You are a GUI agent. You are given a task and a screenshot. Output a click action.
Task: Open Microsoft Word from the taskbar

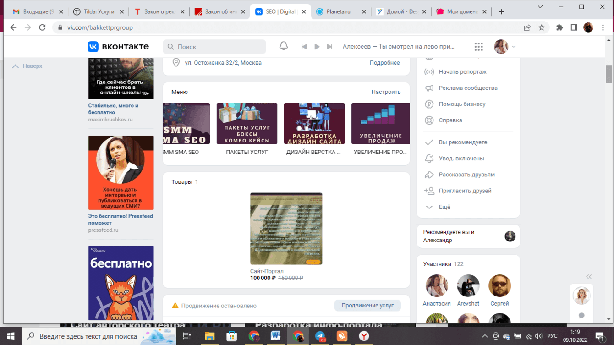pos(276,336)
